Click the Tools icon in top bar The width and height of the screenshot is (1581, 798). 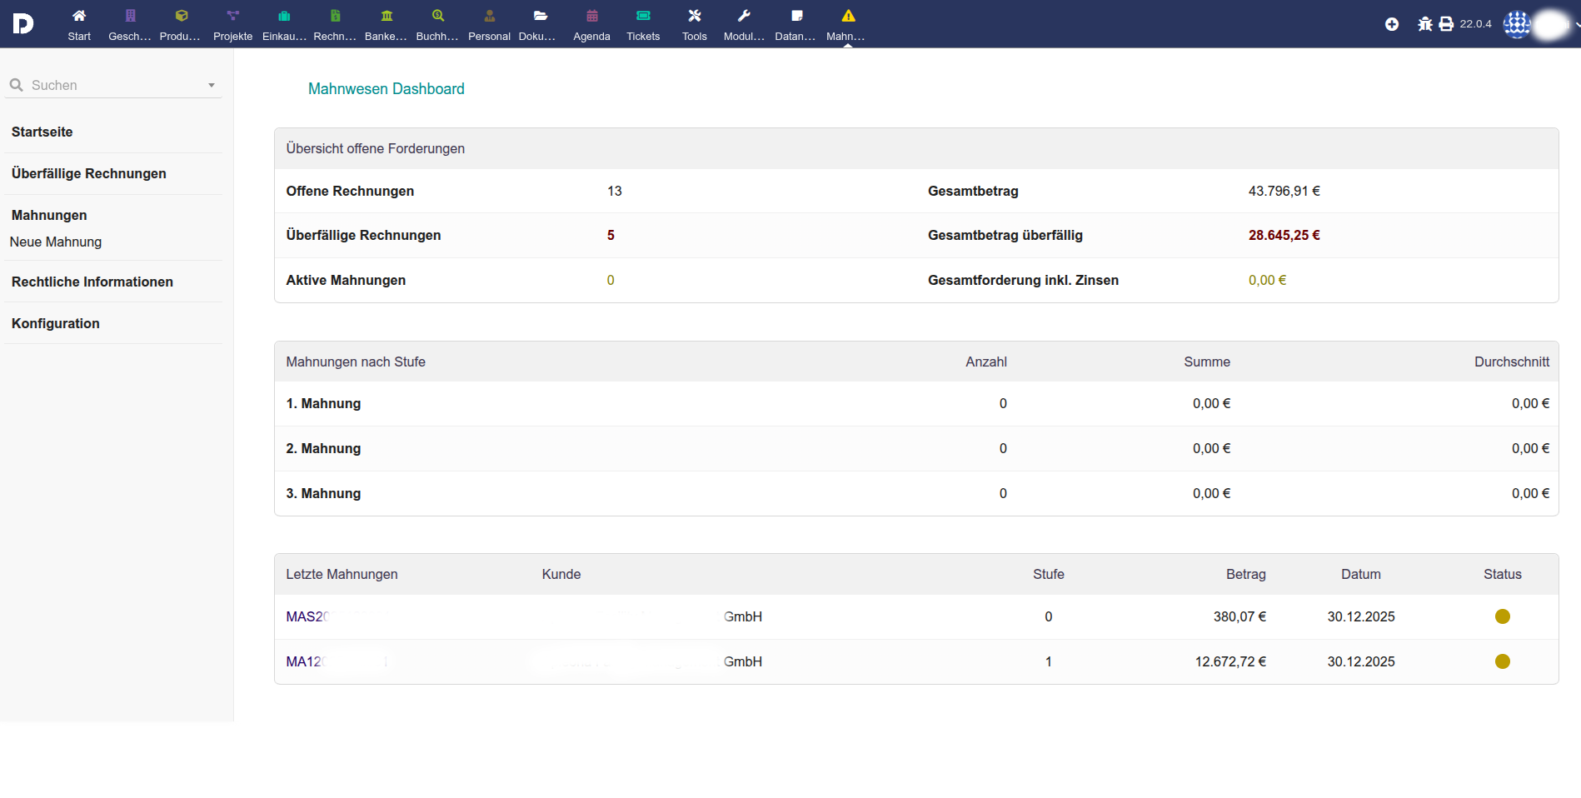[x=694, y=17]
